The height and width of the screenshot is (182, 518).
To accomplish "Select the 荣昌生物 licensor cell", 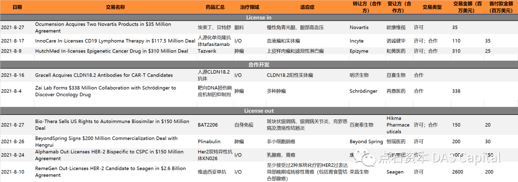I will click(x=359, y=172).
